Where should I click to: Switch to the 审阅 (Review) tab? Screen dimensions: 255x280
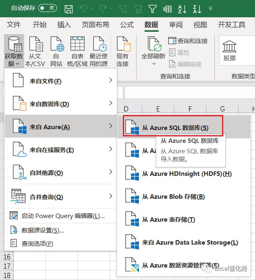pyautogui.click(x=176, y=25)
